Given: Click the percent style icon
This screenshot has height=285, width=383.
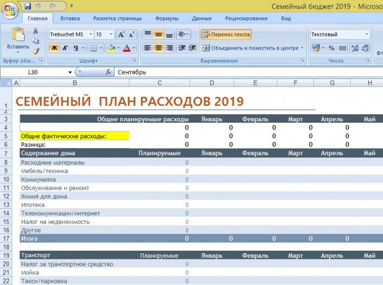Looking at the screenshot, I should click(331, 48).
